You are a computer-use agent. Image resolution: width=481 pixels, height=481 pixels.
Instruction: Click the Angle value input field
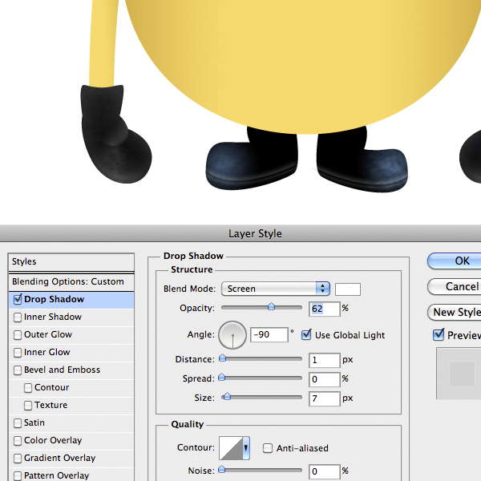[269, 335]
